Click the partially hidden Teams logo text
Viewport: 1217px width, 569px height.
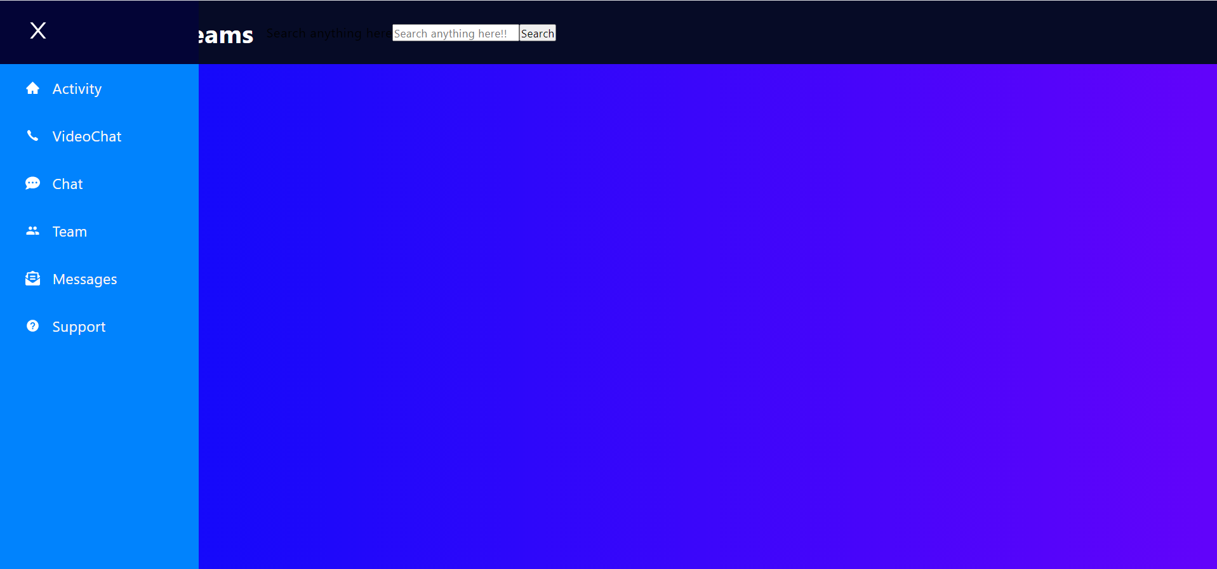click(226, 35)
